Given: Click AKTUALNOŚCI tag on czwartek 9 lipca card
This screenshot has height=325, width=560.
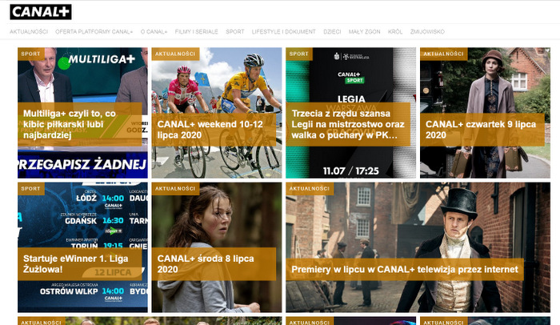Looking at the screenshot, I should pos(444,54).
